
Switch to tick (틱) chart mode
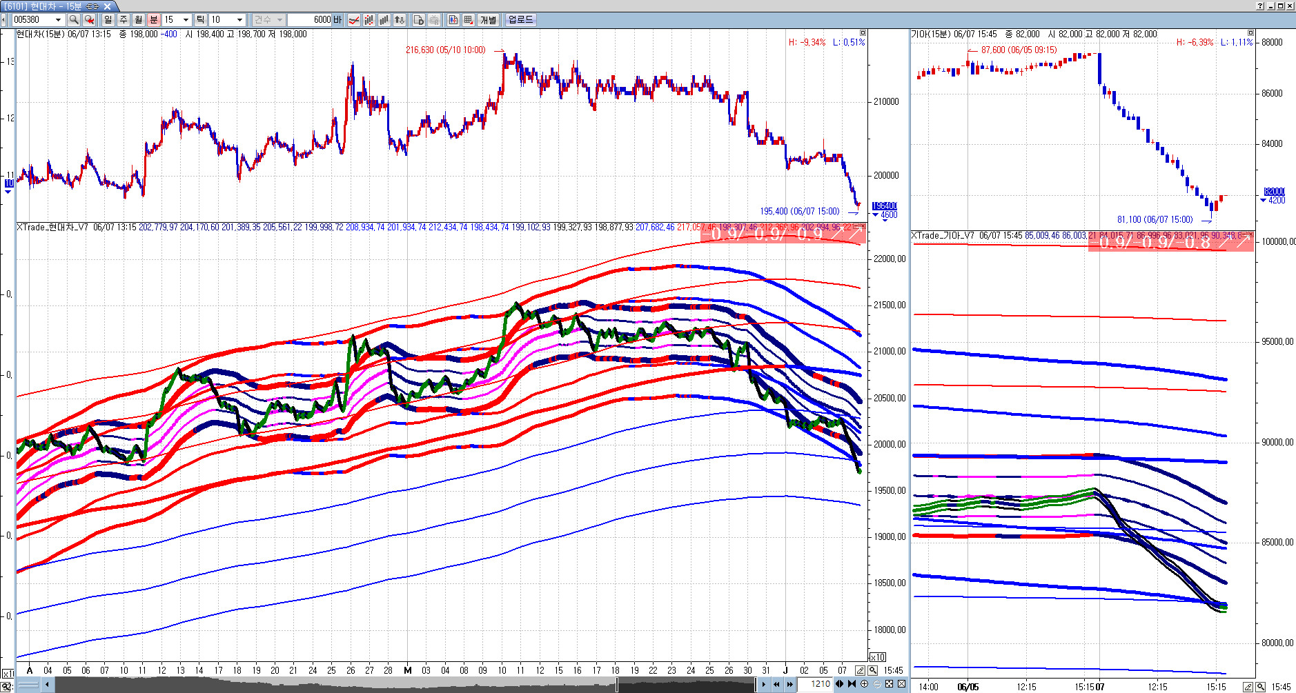click(200, 20)
